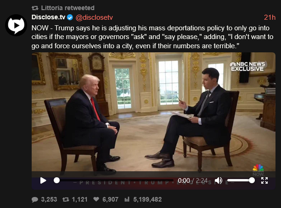This screenshot has width=281, height=208.
Task: Open replies via the comment bubble icon
Action: (35, 199)
